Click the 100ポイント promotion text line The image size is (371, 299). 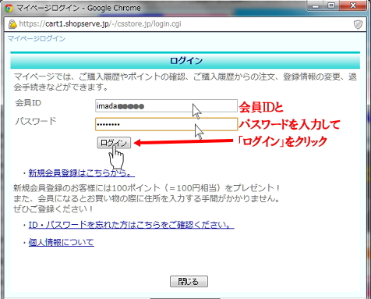(147, 188)
